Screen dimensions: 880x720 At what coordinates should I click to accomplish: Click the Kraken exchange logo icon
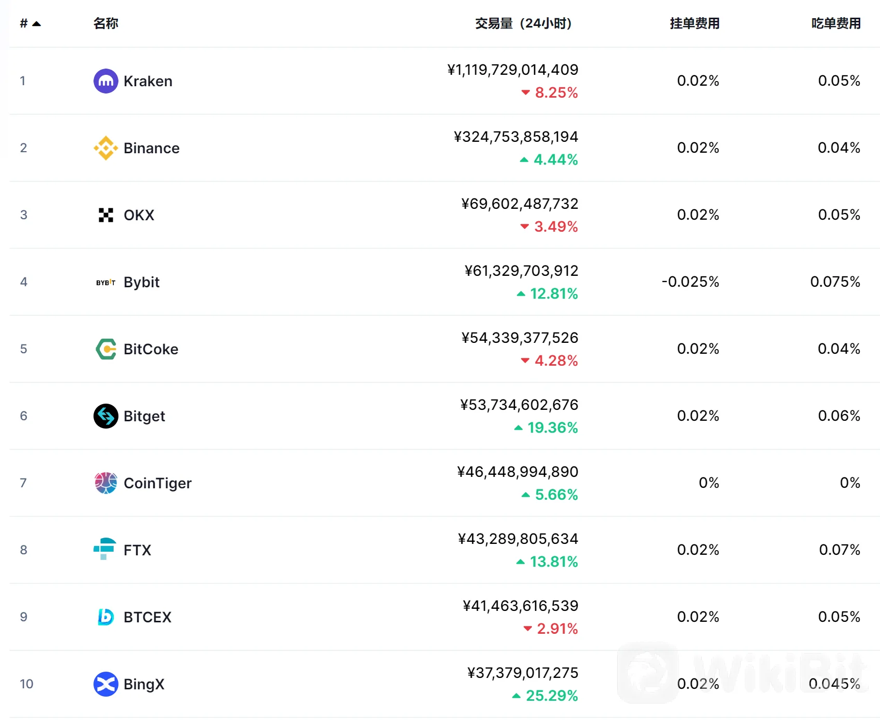click(x=105, y=81)
